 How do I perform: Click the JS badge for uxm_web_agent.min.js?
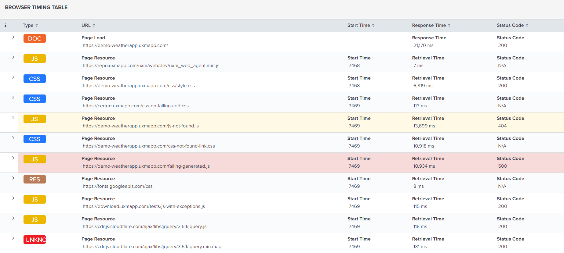pos(35,59)
